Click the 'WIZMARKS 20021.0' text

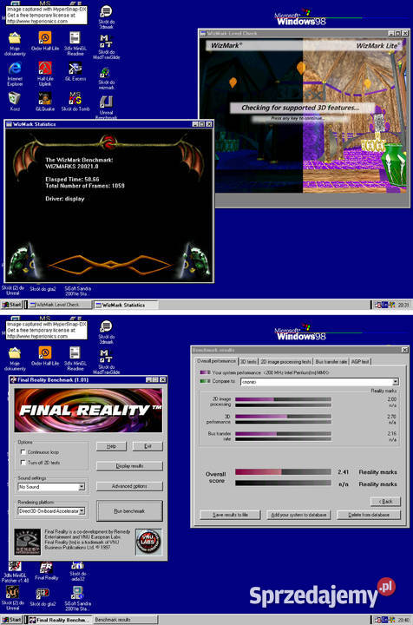coord(72,166)
